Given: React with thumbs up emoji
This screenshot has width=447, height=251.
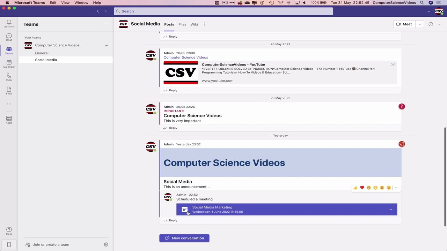Looking at the screenshot, I should click(x=356, y=188).
